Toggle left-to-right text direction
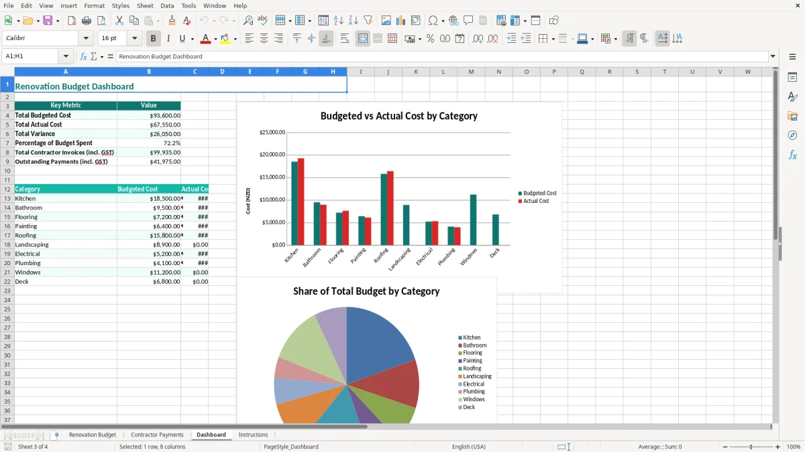 pyautogui.click(x=629, y=39)
